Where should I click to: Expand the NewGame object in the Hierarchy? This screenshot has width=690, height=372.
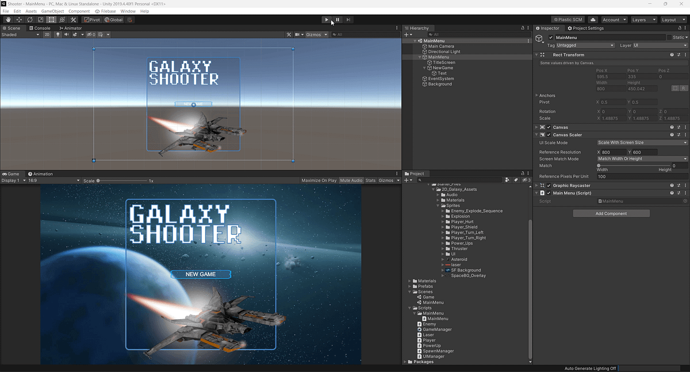[424, 67]
